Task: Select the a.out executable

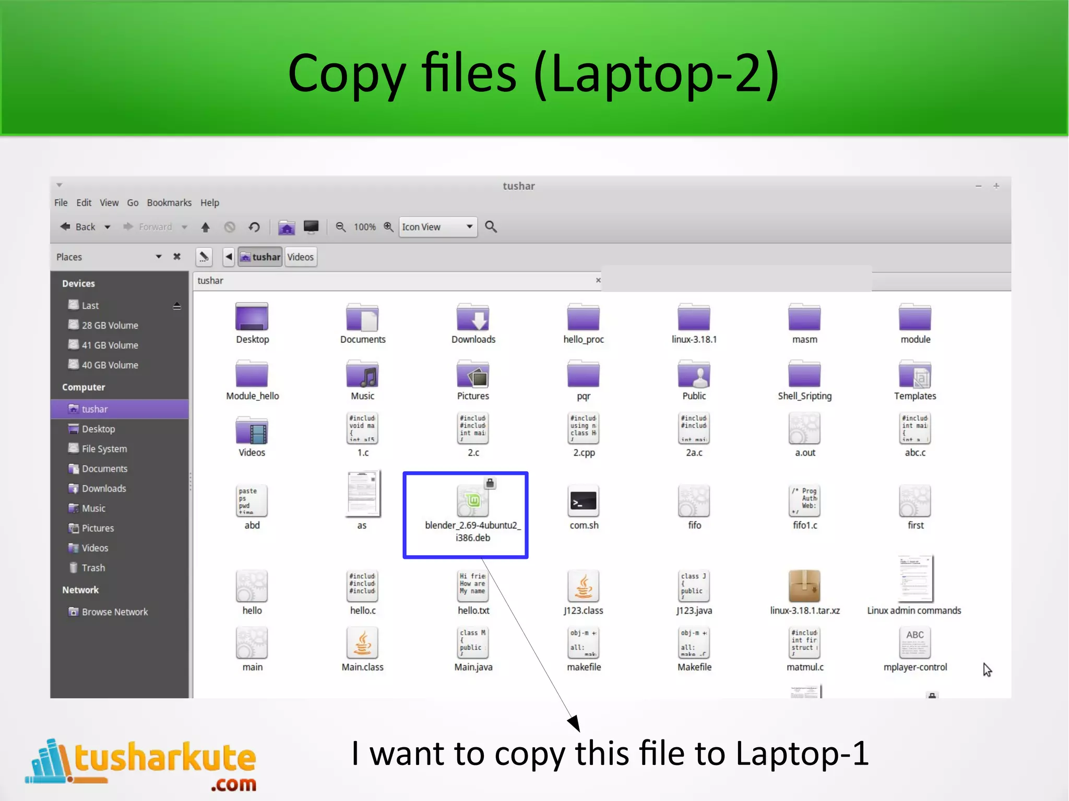Action: click(805, 435)
